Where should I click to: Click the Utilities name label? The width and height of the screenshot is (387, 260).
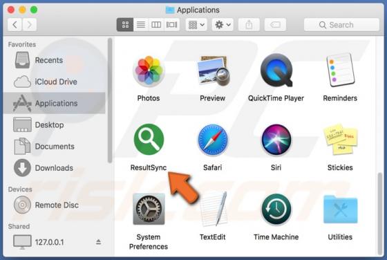pos(340,237)
